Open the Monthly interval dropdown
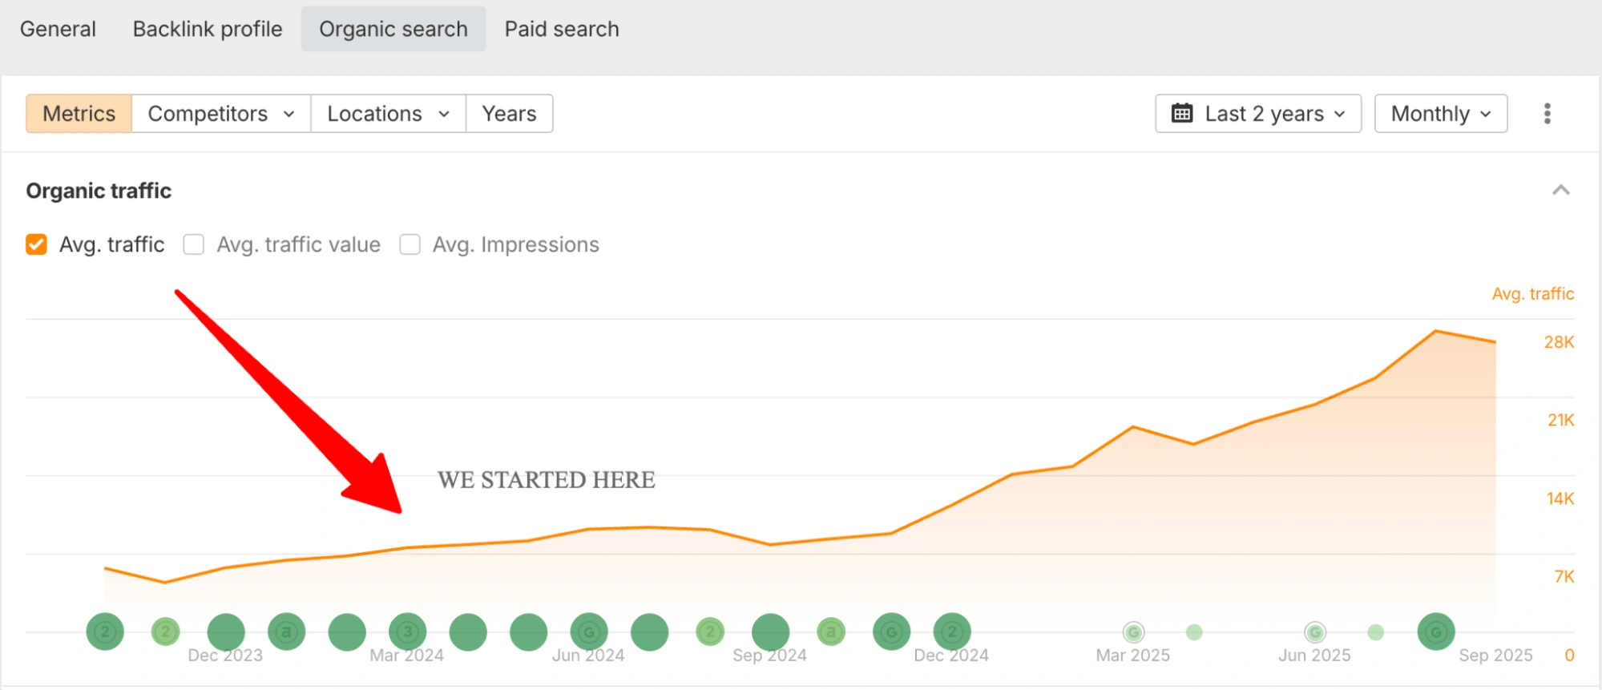This screenshot has height=690, width=1602. pyautogui.click(x=1440, y=114)
